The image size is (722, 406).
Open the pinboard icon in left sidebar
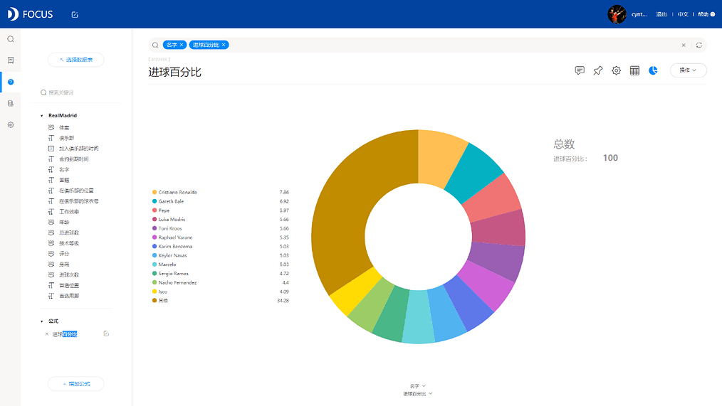[11, 60]
